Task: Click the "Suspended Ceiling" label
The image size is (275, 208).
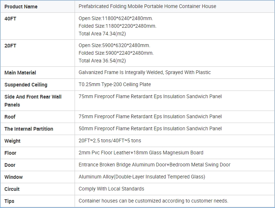Action: pos(26,85)
